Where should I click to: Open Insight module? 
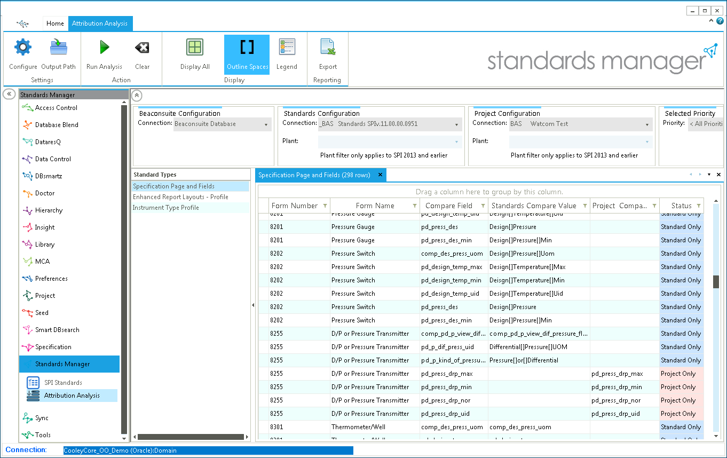45,227
